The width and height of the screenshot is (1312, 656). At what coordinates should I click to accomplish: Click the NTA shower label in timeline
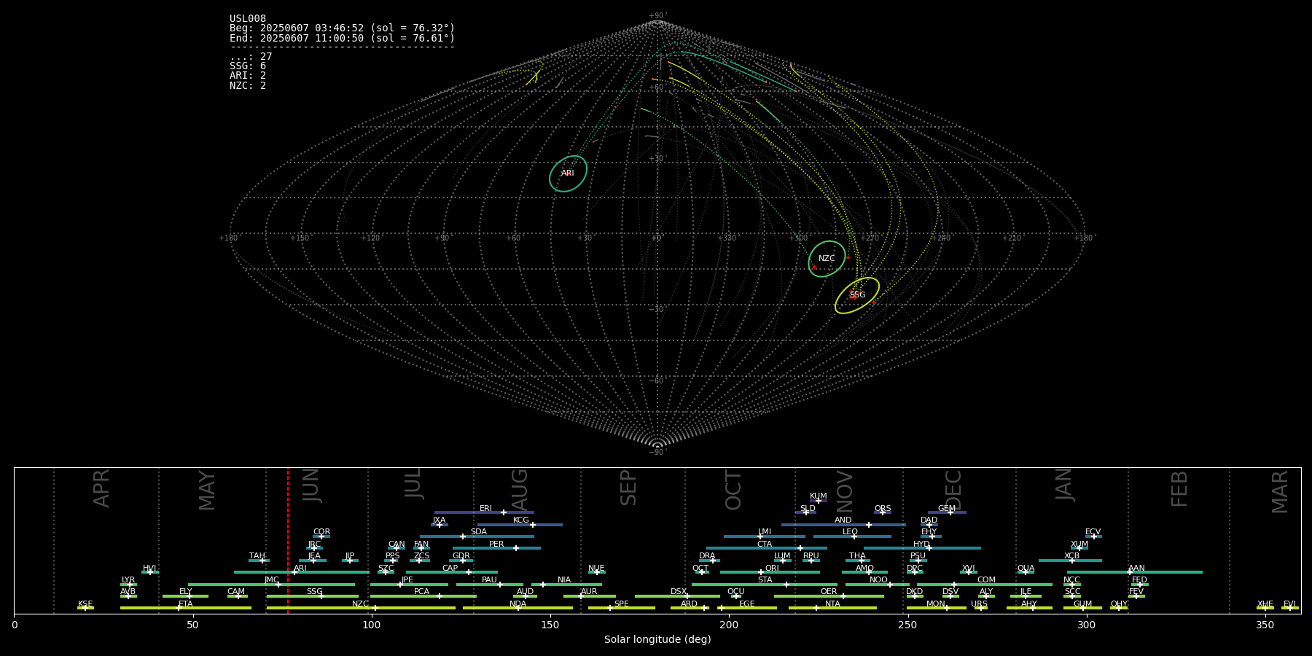click(x=832, y=604)
